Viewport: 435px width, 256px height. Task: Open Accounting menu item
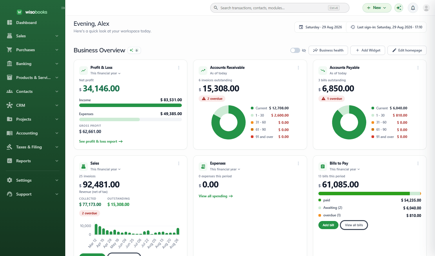(32, 133)
